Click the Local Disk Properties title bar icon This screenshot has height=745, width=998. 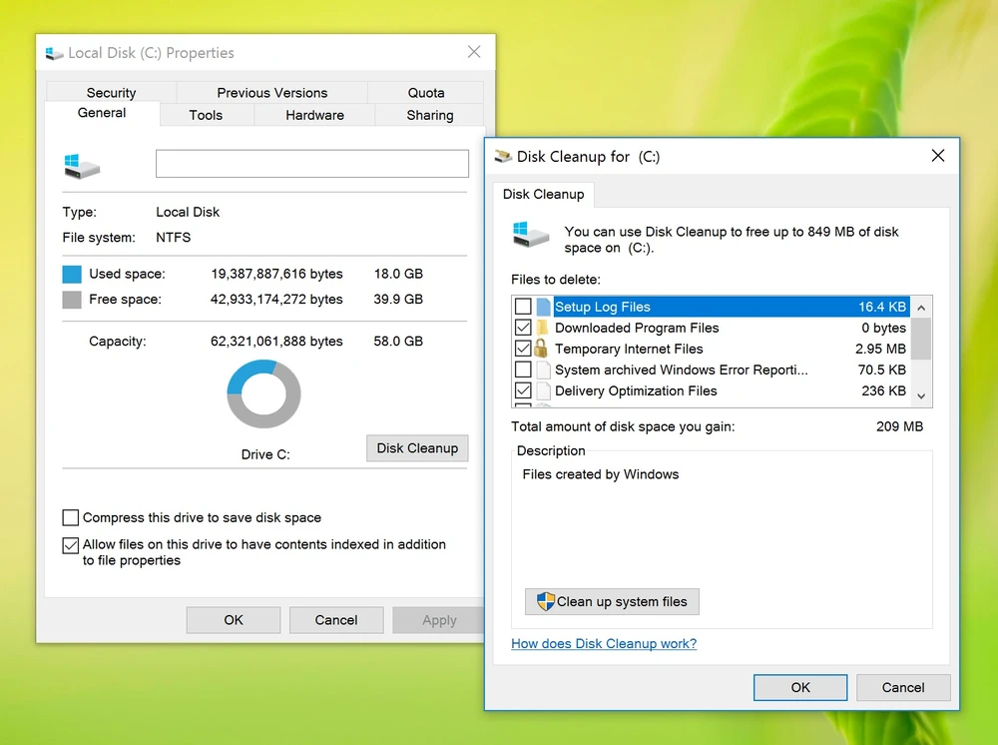pyautogui.click(x=55, y=53)
